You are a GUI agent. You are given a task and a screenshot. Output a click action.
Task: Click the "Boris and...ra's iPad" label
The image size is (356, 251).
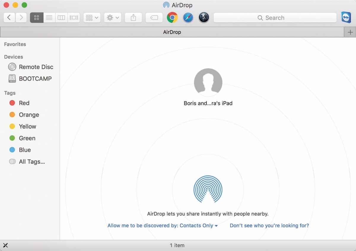pyautogui.click(x=208, y=103)
